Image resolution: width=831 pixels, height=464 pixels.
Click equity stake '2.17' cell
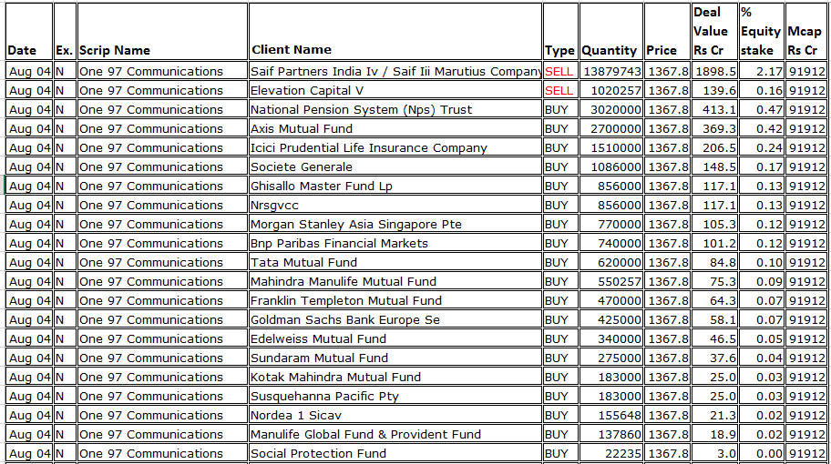(762, 72)
